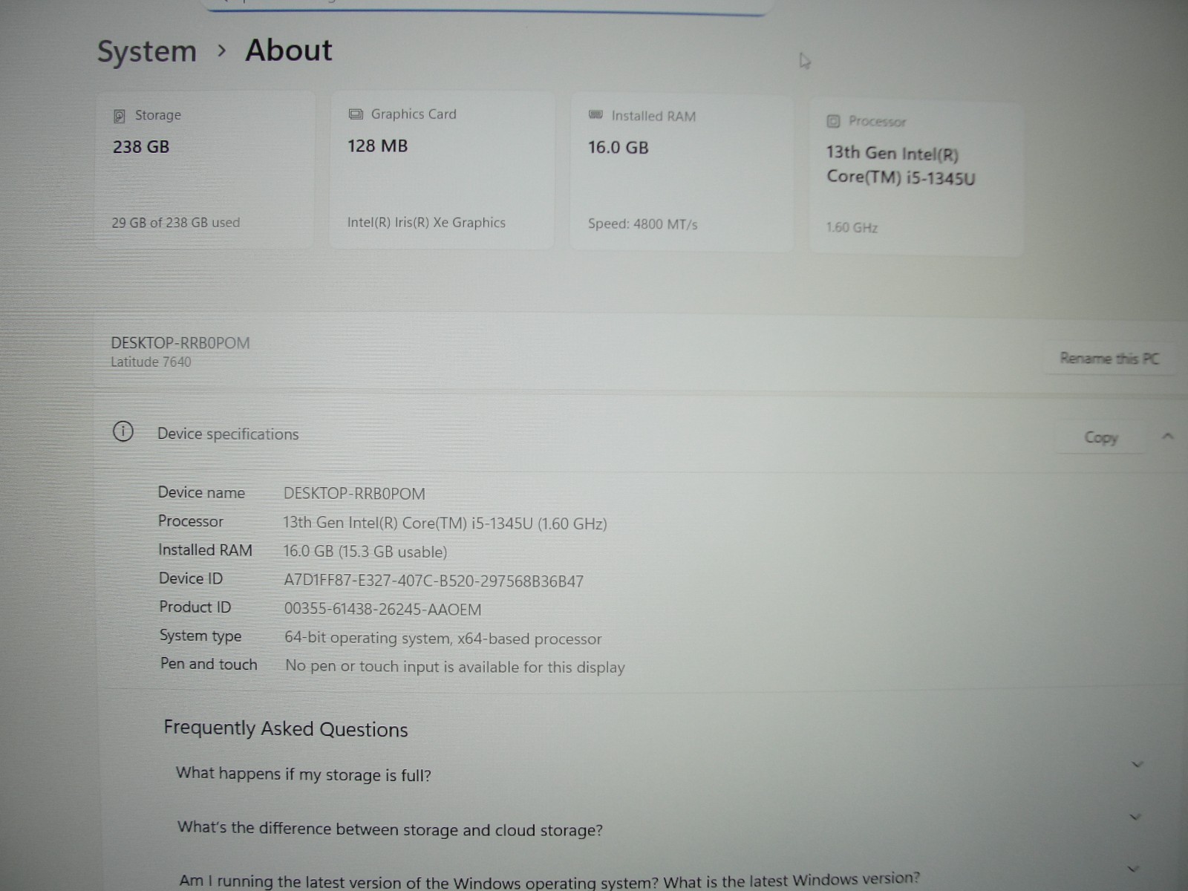Image resolution: width=1188 pixels, height=891 pixels.
Task: Click the About breadcrumb heading
Action: pos(289,50)
